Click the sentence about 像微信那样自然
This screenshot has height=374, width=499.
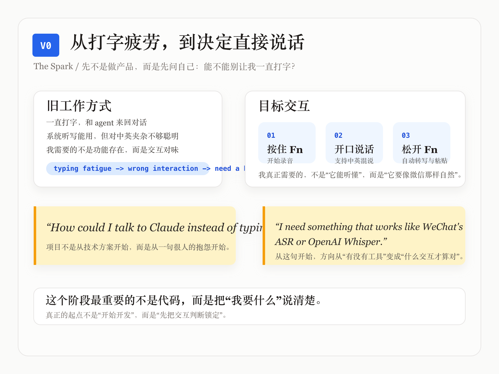(x=360, y=175)
